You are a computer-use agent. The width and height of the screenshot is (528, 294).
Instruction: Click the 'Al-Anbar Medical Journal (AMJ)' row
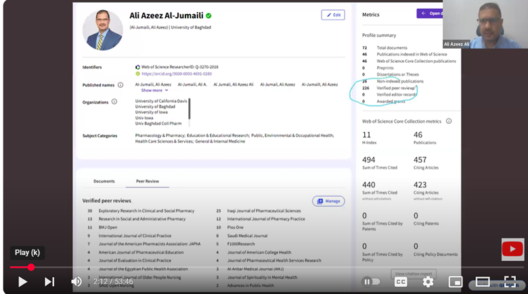coord(255,269)
